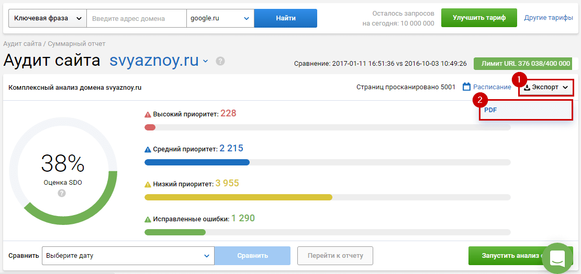Click the Низкий приоритет value 3 955

click(x=227, y=183)
